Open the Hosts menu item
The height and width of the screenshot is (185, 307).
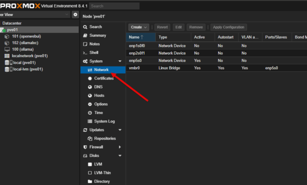(x=103, y=96)
